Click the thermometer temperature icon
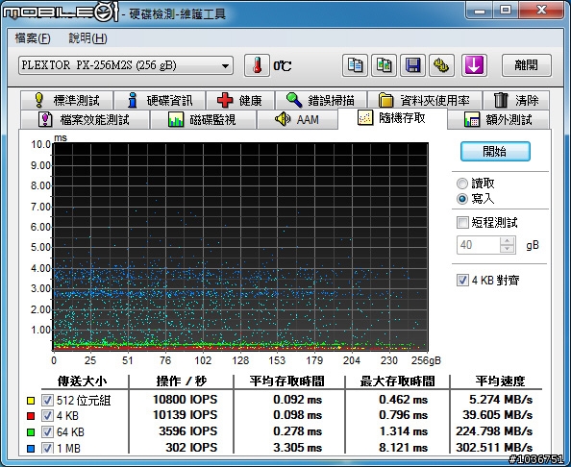571x467 pixels. click(257, 65)
